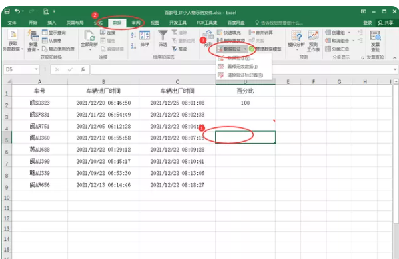Click the 车辆出厂时间 header cell

177,91
